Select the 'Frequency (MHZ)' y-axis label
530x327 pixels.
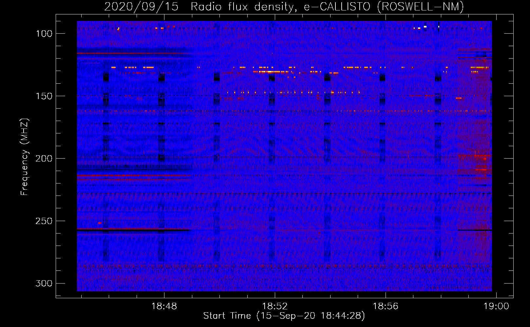click(25, 157)
